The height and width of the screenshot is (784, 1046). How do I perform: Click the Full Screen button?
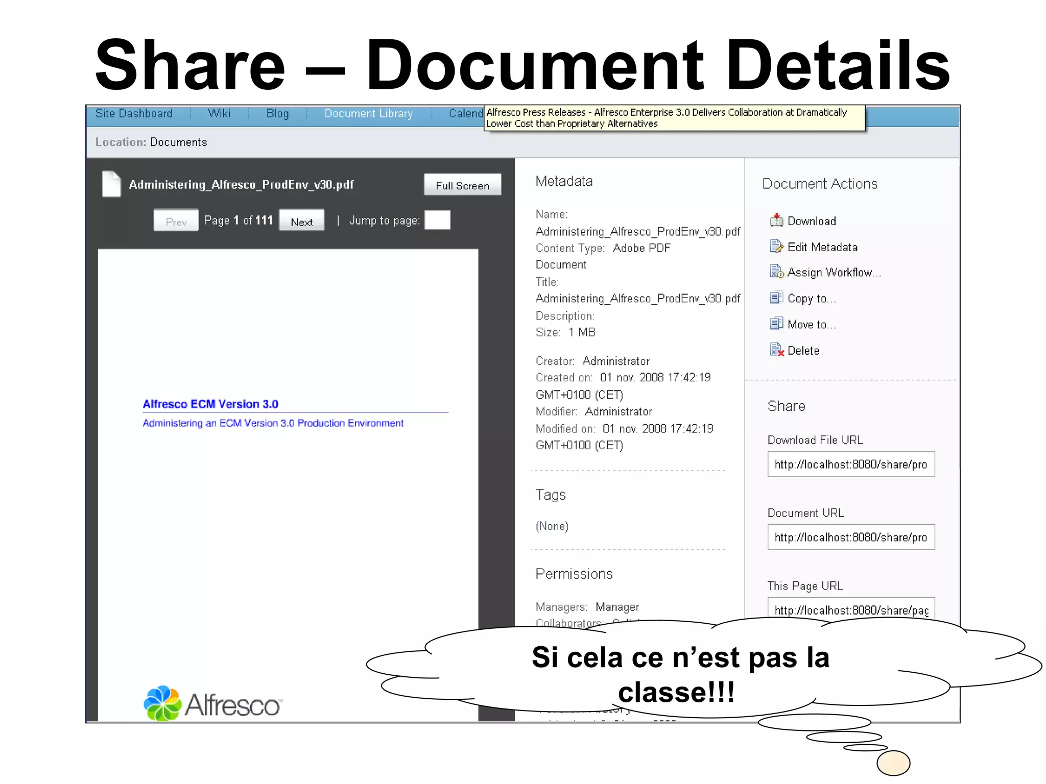[462, 185]
